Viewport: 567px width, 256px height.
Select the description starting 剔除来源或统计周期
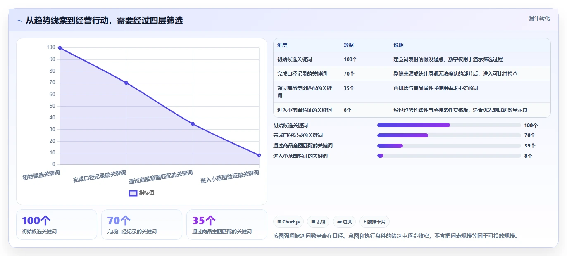click(x=455, y=74)
